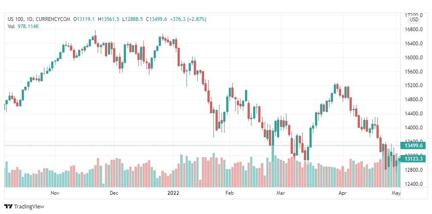Click the 16800.0 price scale label
The width and height of the screenshot is (432, 214).
pos(414,29)
